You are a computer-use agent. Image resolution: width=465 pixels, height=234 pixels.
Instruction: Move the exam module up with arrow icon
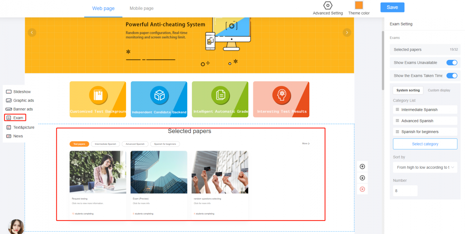point(362,166)
